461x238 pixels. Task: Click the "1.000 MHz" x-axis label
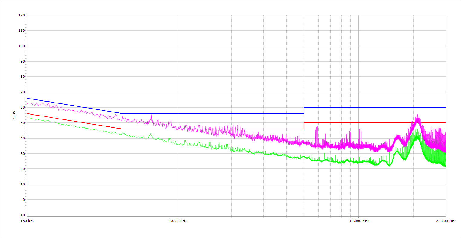(178, 221)
